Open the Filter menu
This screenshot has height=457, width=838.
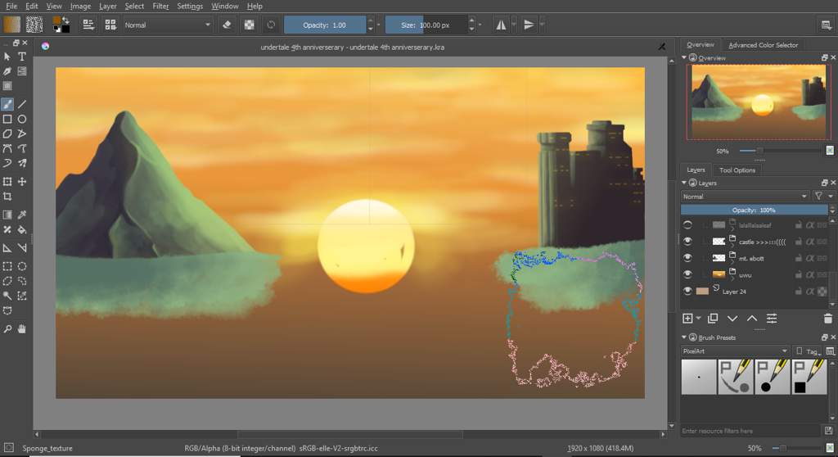point(160,6)
